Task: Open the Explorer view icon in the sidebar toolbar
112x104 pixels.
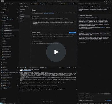Action: click(5, 4)
